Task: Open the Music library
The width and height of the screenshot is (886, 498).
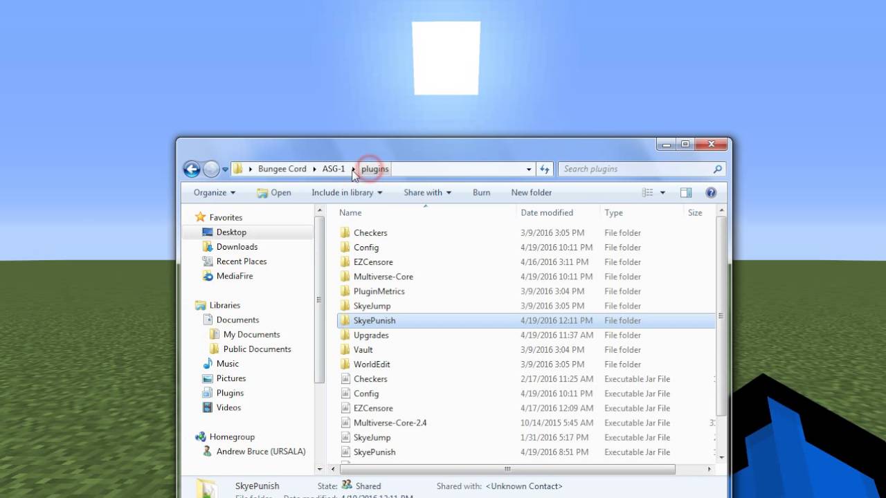Action: point(228,364)
